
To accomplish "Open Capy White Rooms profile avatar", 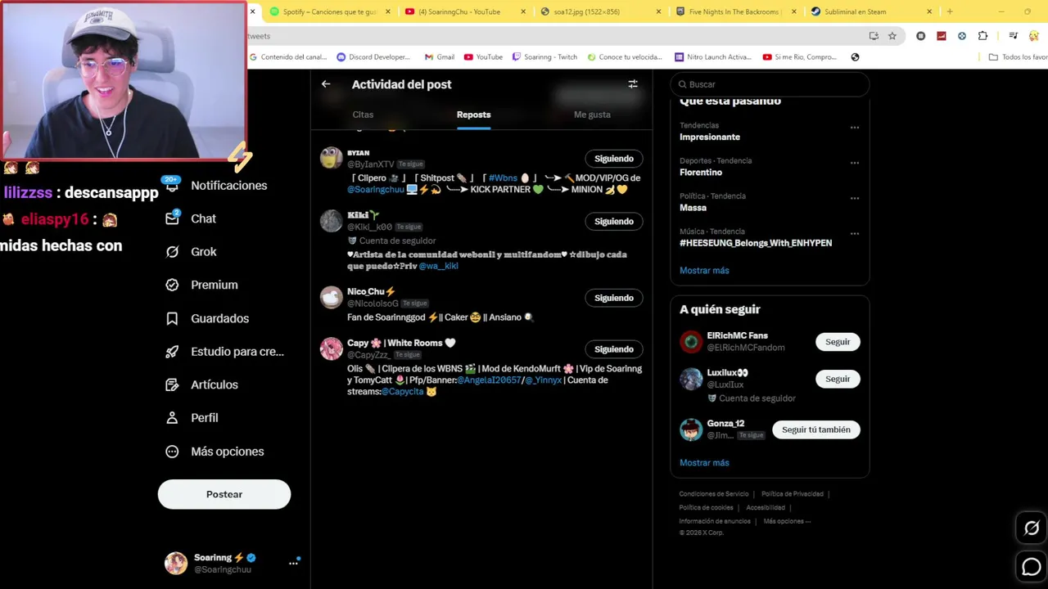I will click(x=331, y=348).
